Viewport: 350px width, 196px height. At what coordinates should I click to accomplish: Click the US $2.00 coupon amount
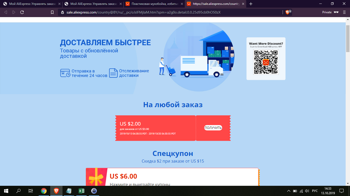tap(130, 124)
